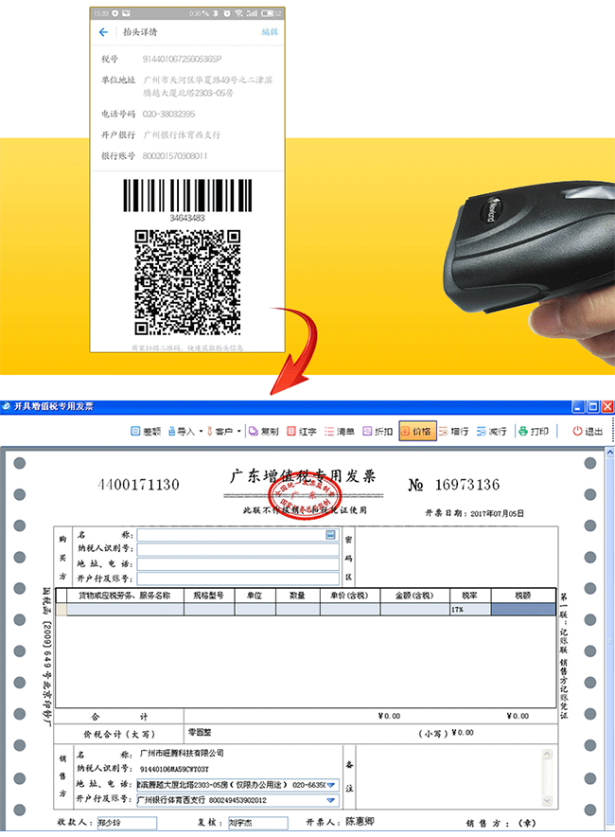Open the 导入 import dropdown
Image resolution: width=615 pixels, height=837 pixels.
tap(184, 431)
